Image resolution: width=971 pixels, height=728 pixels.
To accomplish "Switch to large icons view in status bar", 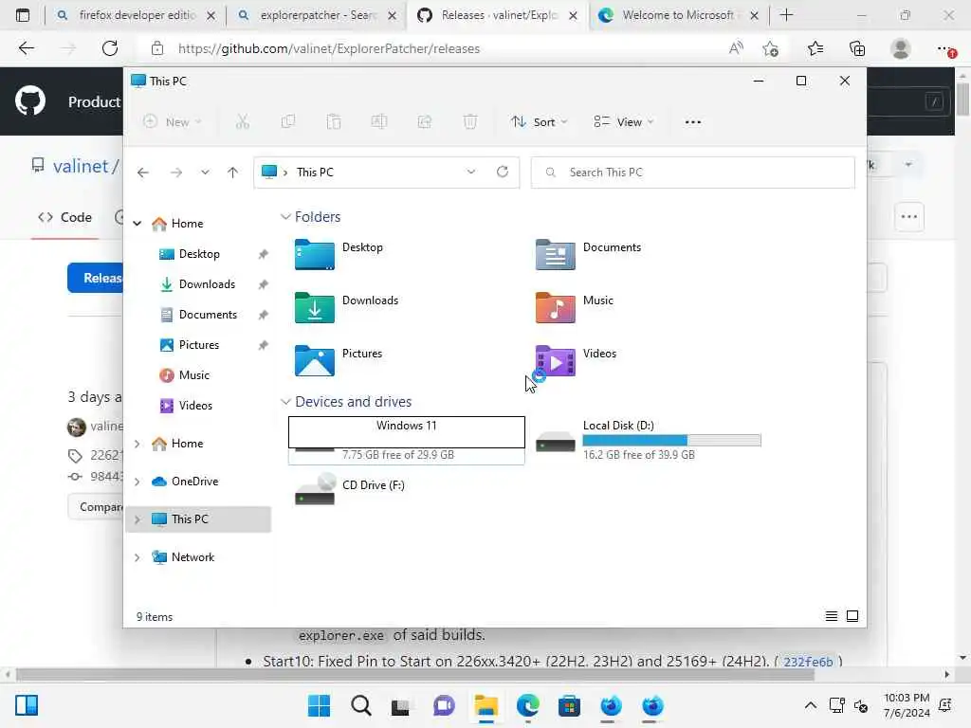I will pyautogui.click(x=852, y=616).
